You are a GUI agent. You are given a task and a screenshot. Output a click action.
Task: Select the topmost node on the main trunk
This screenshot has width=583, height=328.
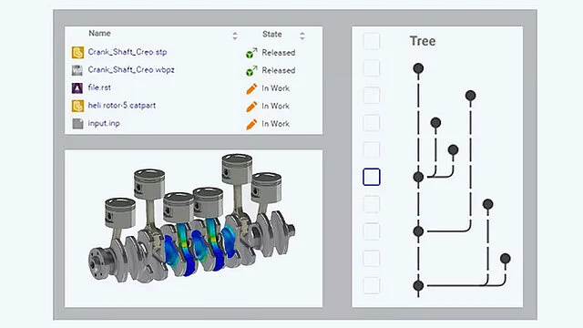pyautogui.click(x=418, y=68)
